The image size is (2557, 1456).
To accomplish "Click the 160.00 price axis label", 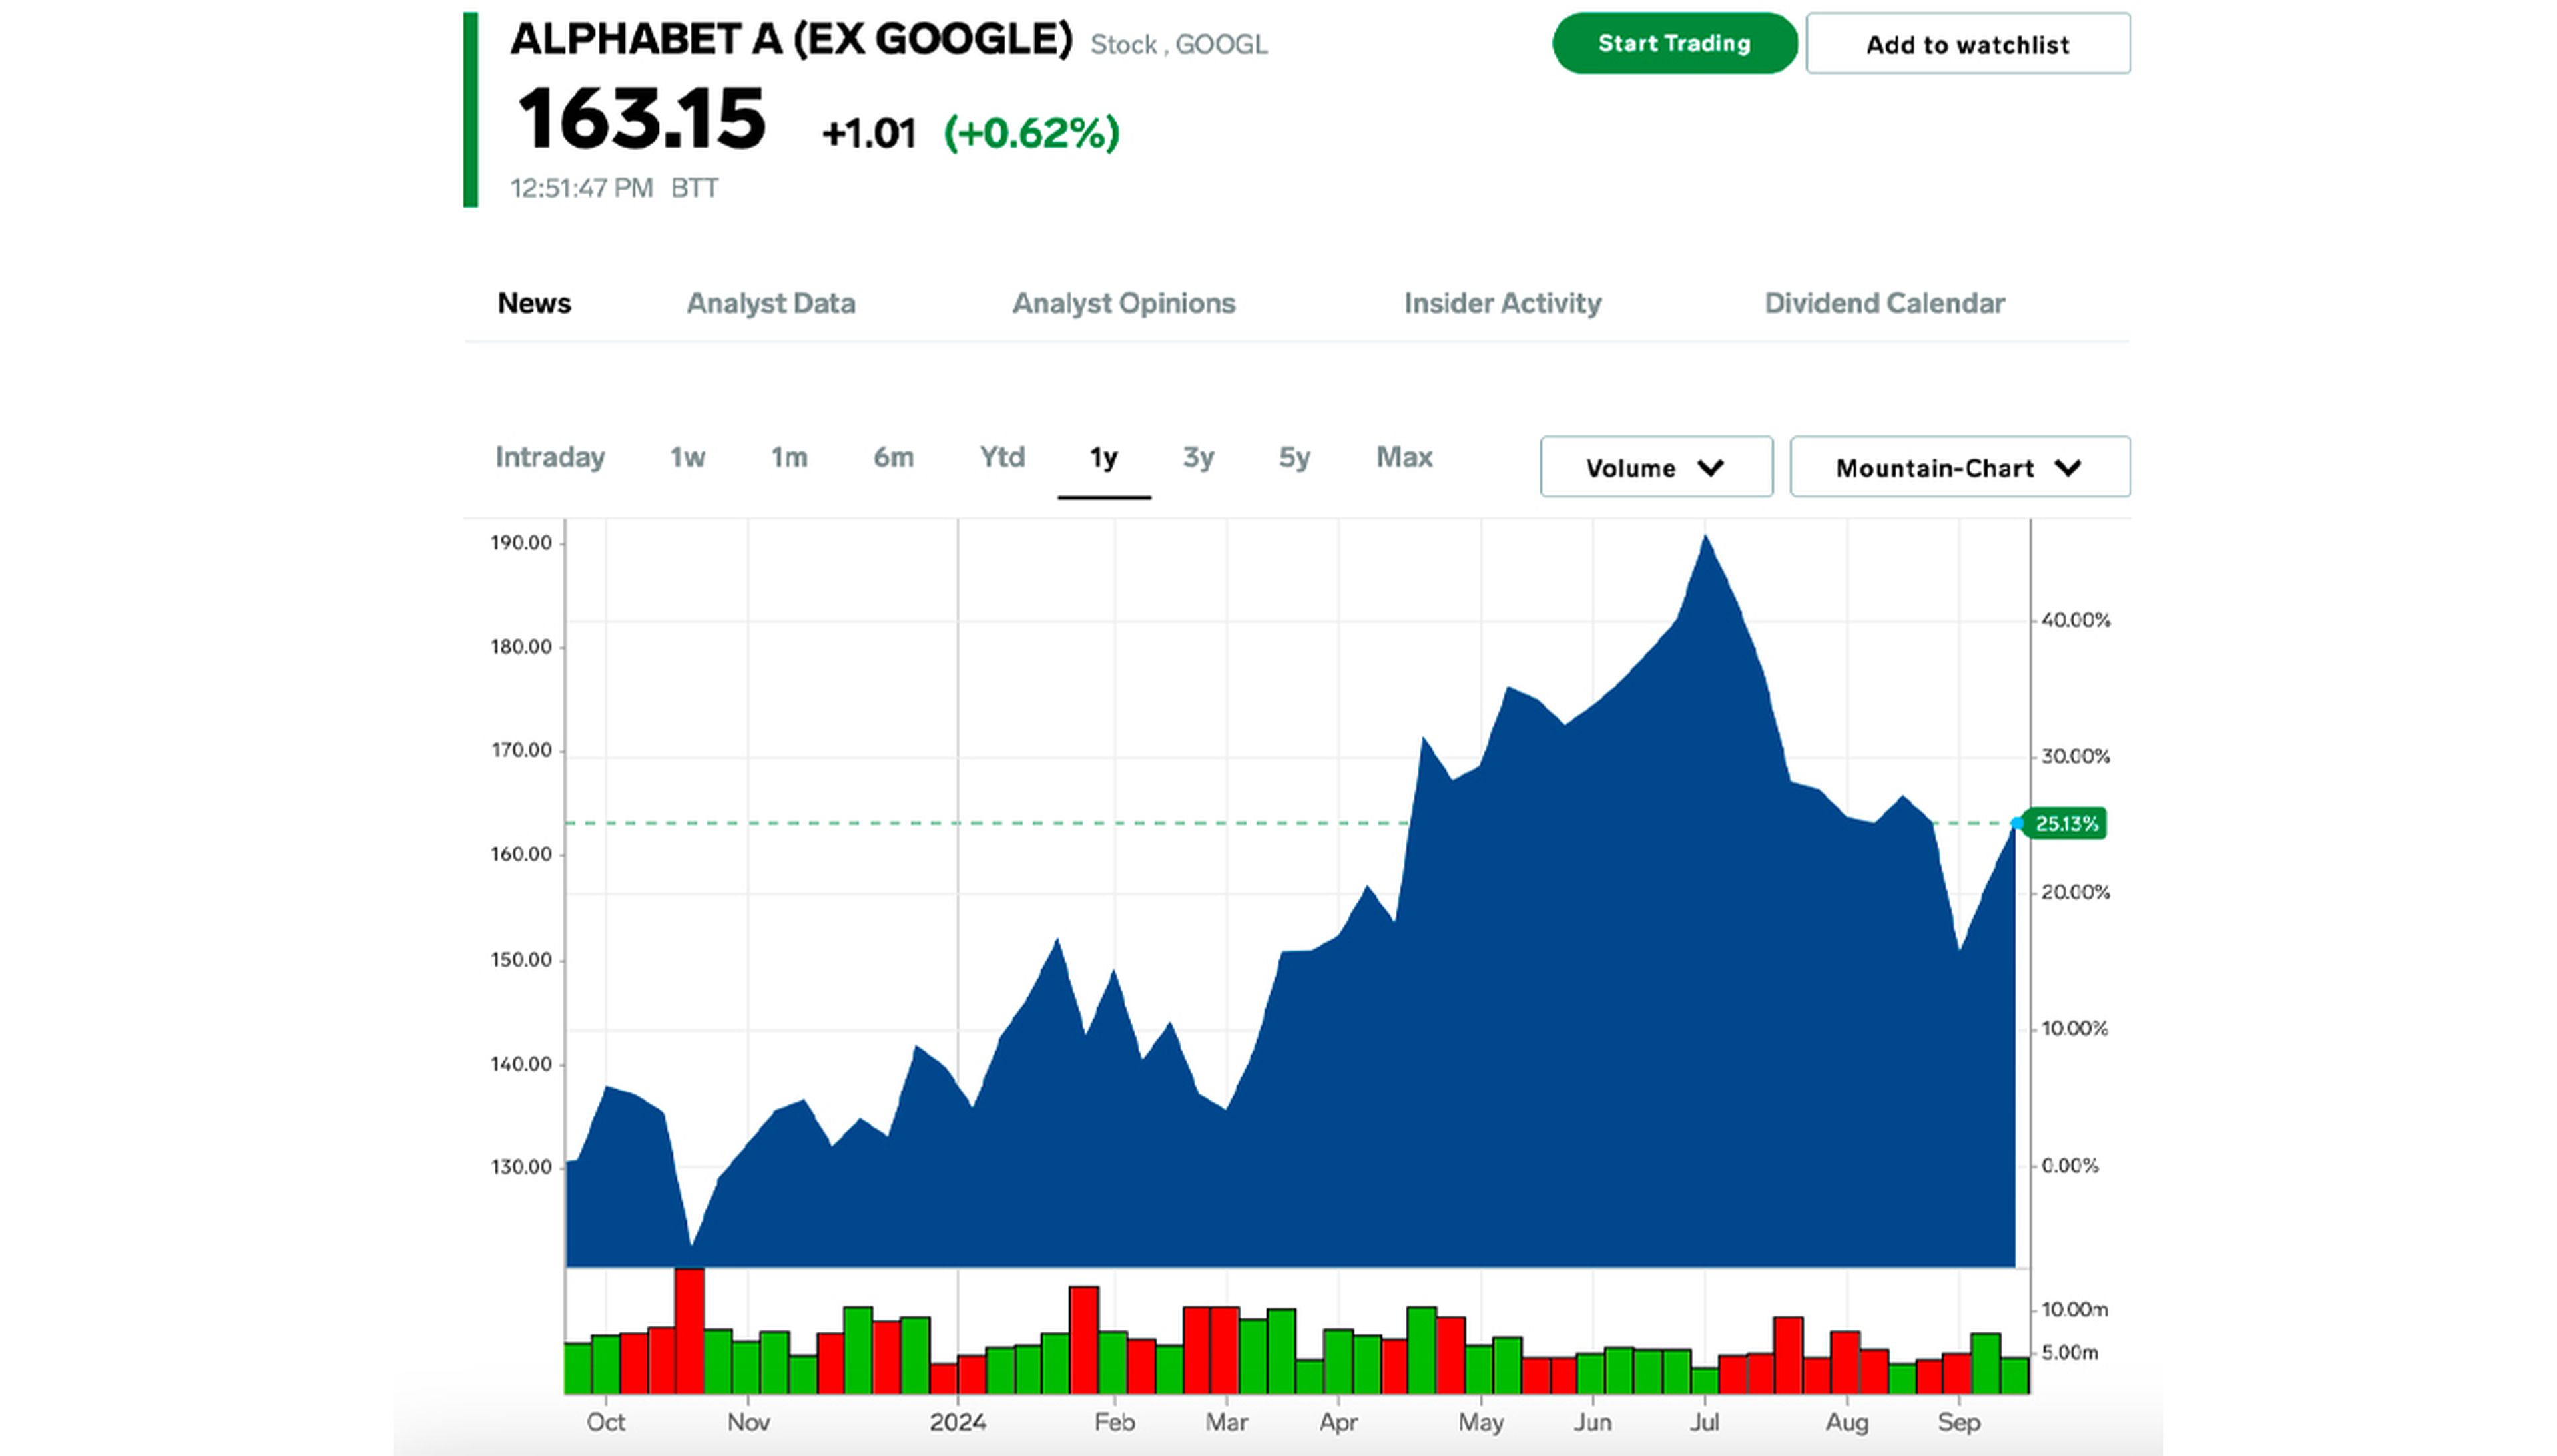I will pyautogui.click(x=521, y=854).
